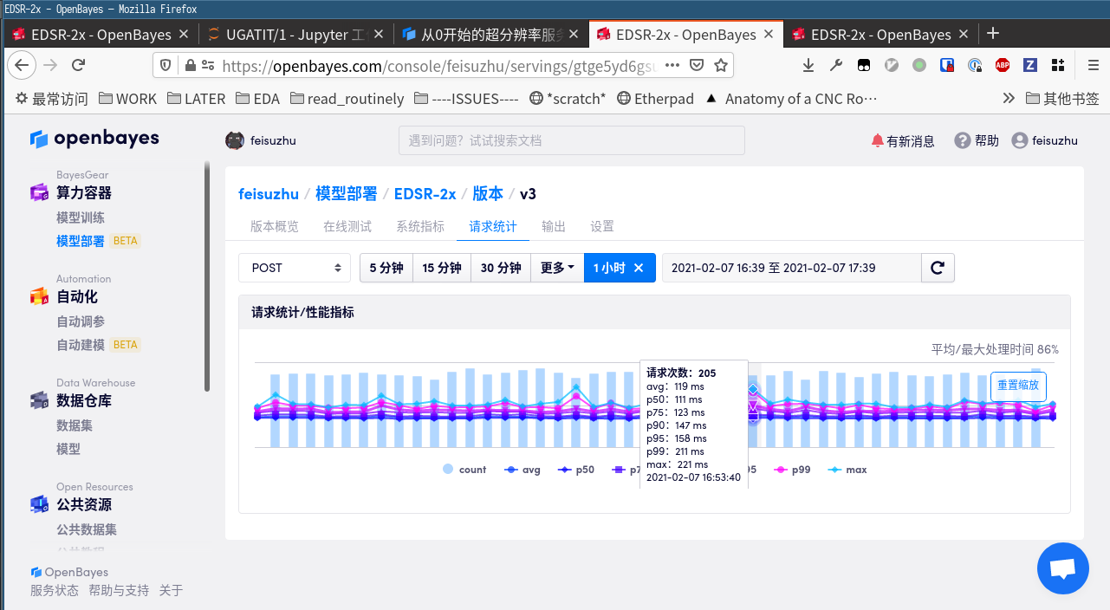Click the refresh icon beside date range
1110x610 pixels.
937,268
